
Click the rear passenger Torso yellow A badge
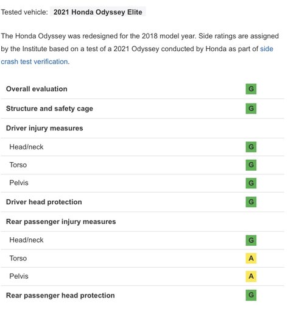(251, 259)
